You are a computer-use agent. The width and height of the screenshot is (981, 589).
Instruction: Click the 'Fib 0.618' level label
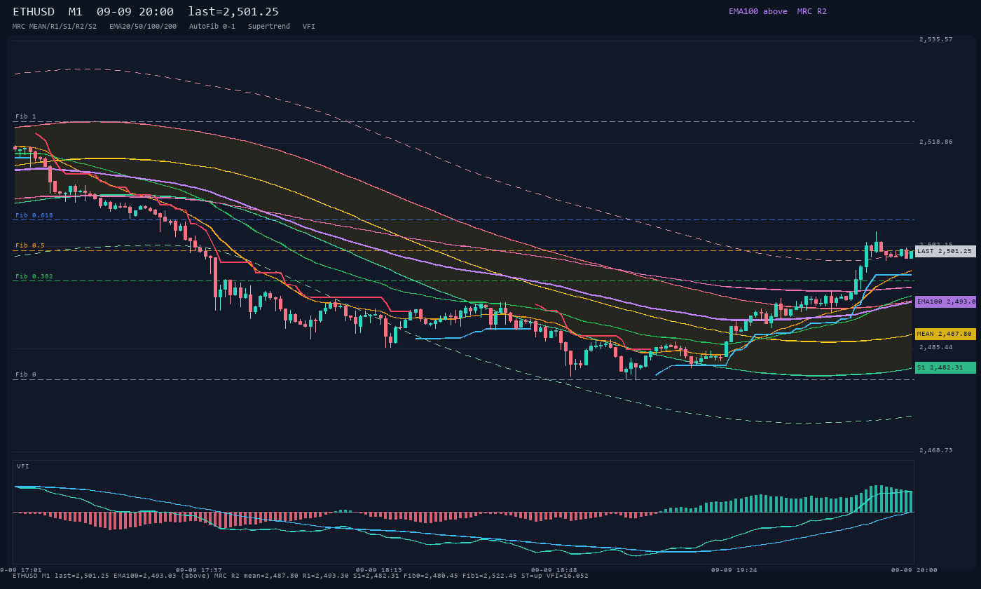point(34,215)
